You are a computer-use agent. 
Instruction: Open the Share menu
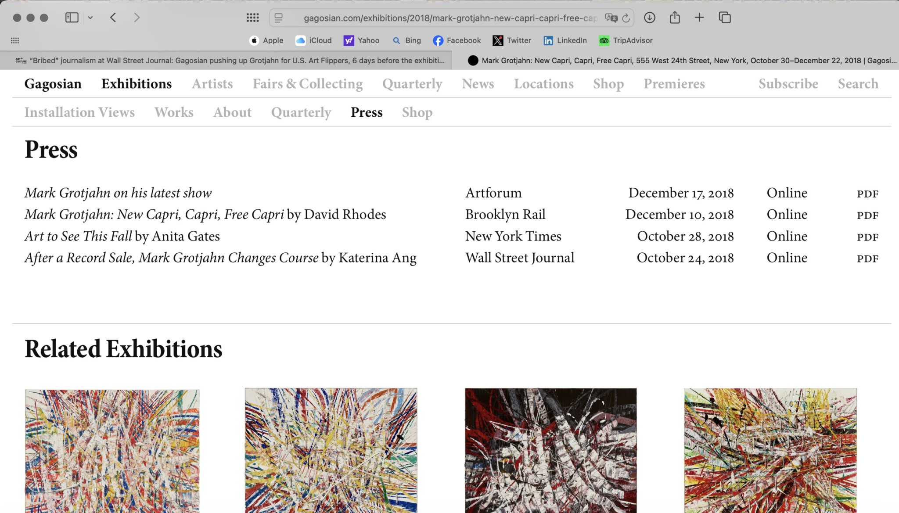tap(675, 18)
